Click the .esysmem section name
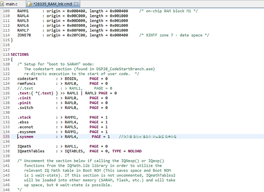Screen dimensions: 264x192 pos(26,132)
